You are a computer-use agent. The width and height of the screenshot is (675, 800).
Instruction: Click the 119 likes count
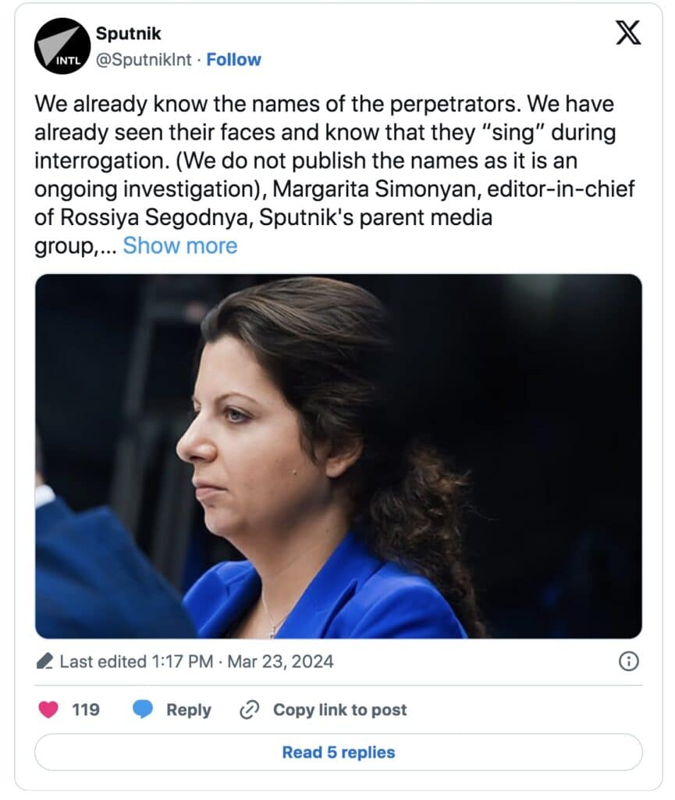pyautogui.click(x=85, y=709)
